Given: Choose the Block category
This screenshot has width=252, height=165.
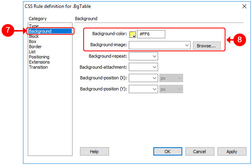Looking at the screenshot, I should point(34,36).
